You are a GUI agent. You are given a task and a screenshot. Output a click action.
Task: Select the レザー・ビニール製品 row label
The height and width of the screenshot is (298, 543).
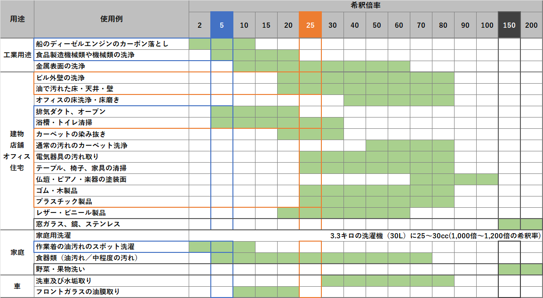tap(71, 213)
